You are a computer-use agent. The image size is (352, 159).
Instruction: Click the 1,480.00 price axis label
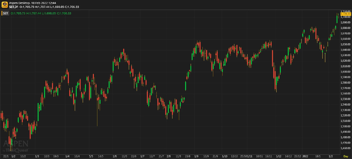click(346, 137)
